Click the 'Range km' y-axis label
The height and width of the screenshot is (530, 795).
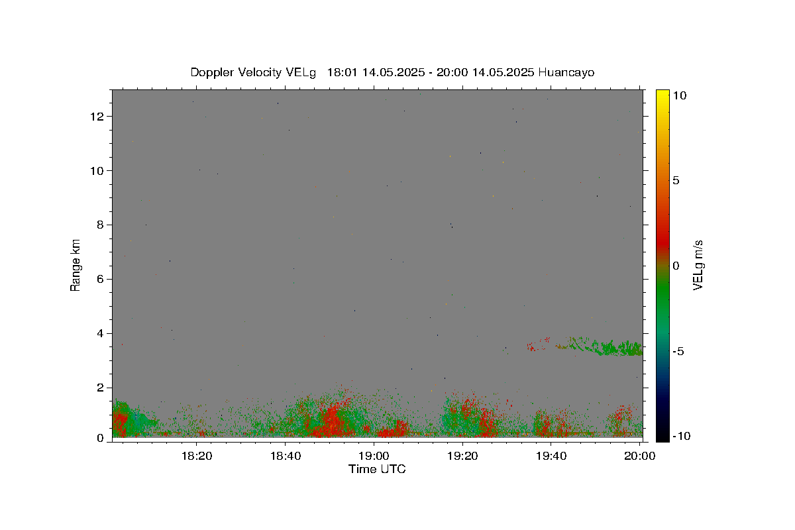[x=76, y=265]
